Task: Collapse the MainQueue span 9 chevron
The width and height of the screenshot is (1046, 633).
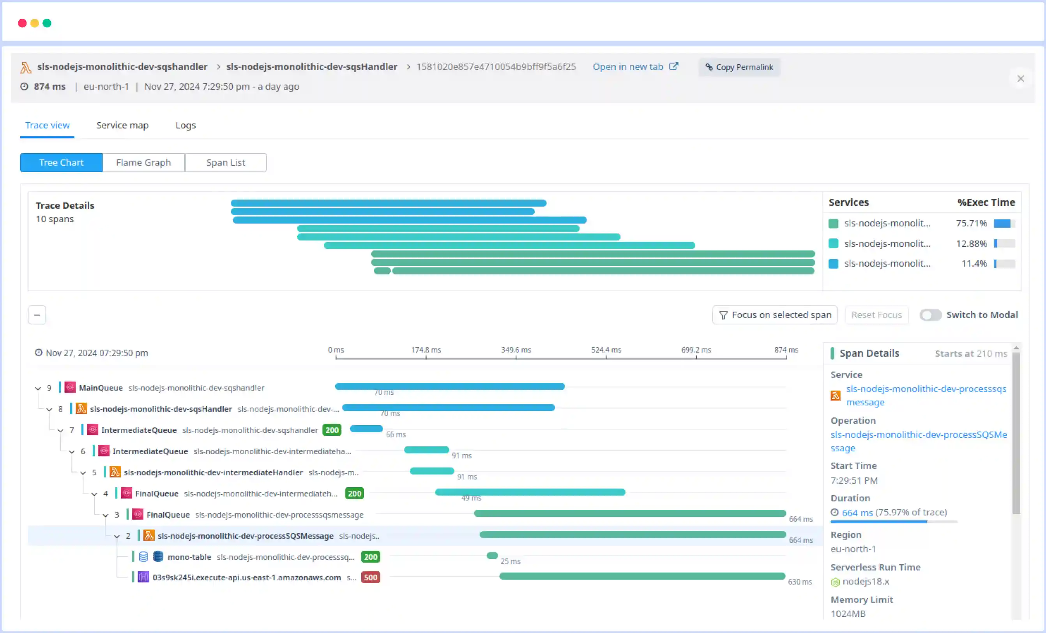Action: pos(38,388)
